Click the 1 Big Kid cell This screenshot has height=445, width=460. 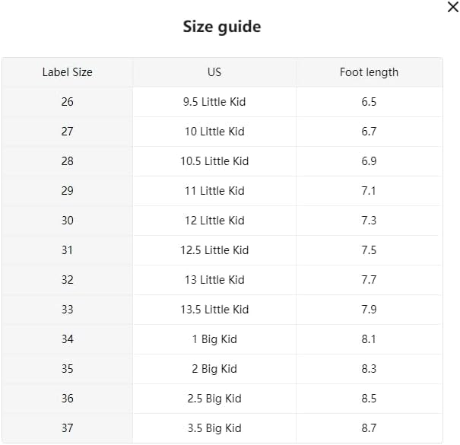coord(214,339)
